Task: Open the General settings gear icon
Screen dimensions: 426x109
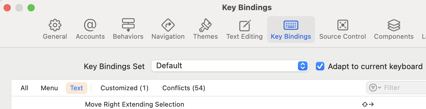Action: pos(55,25)
